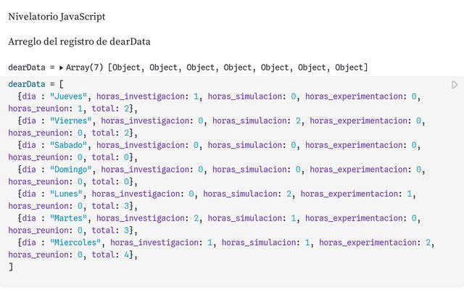
Task: Select the "Miercoles" string in the code
Action: click(75, 242)
